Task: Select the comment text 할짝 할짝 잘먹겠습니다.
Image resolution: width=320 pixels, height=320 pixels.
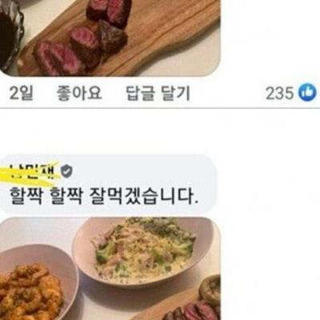Action: pos(104,196)
